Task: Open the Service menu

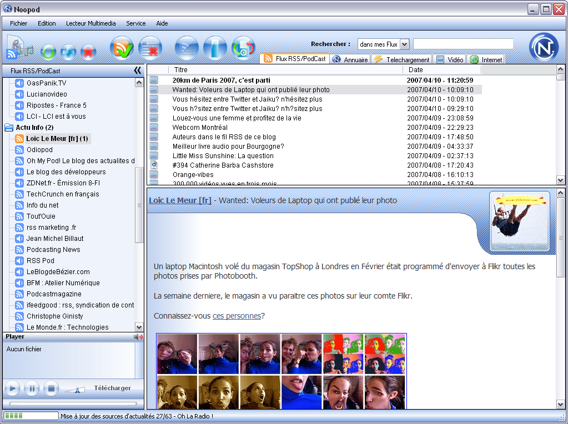Action: [136, 23]
